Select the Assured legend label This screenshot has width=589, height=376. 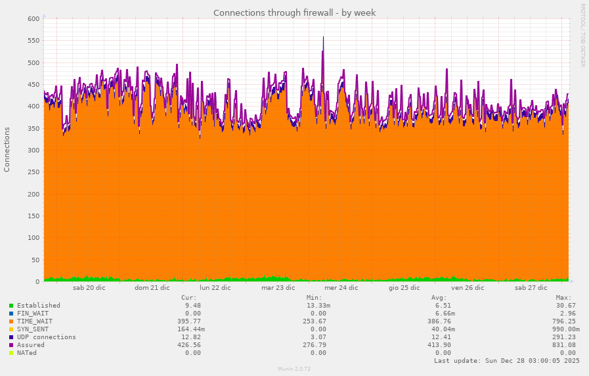tap(30, 345)
